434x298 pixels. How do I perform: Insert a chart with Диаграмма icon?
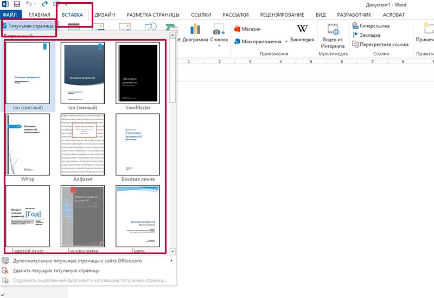[195, 33]
